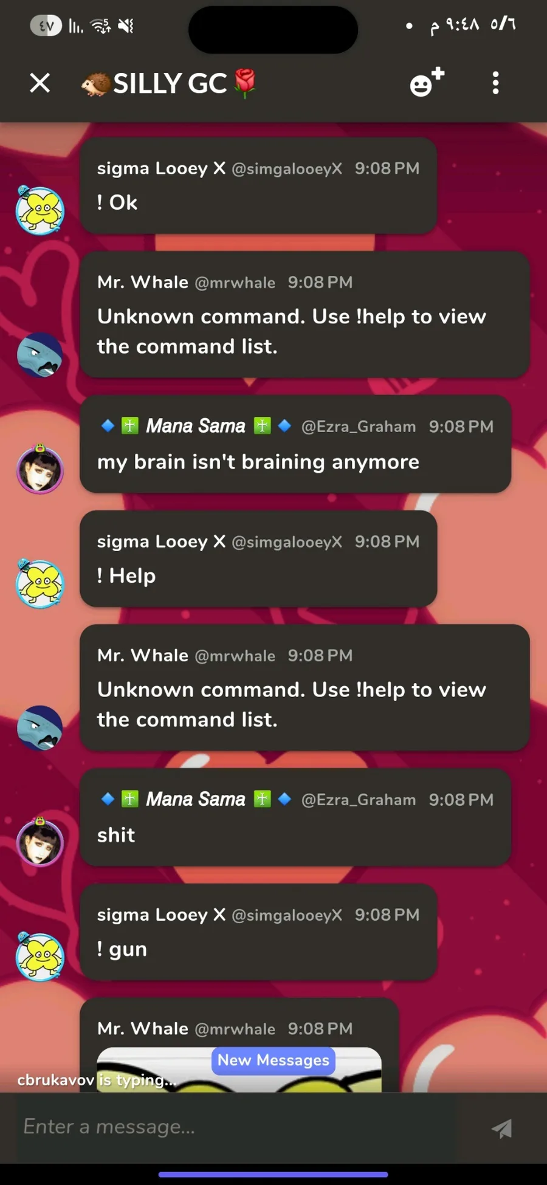Viewport: 547px width, 1185px height.
Task: Open @Ezra_Graham username on brain message
Action: (x=359, y=427)
